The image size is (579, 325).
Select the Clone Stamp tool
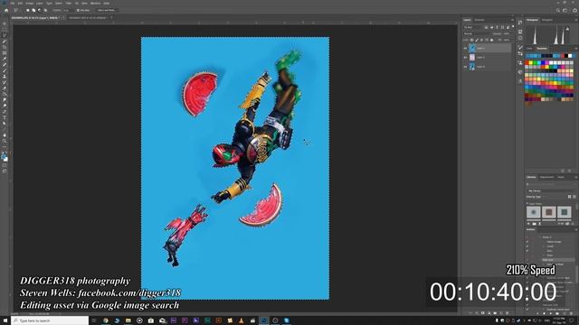click(x=5, y=76)
